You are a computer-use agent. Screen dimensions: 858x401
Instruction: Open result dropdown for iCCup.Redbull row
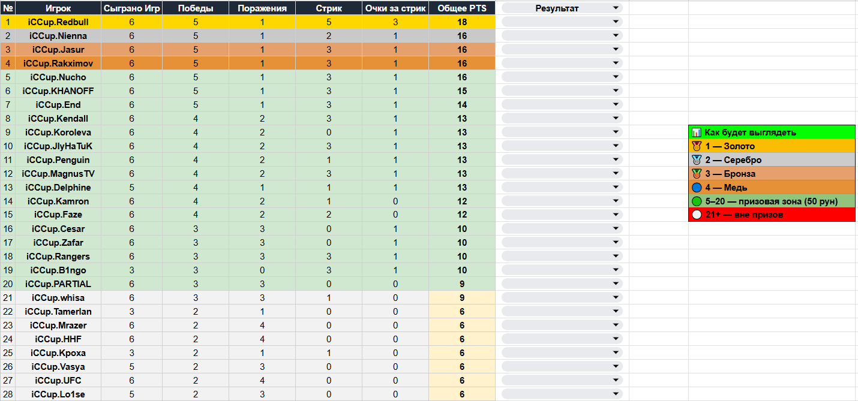(616, 22)
